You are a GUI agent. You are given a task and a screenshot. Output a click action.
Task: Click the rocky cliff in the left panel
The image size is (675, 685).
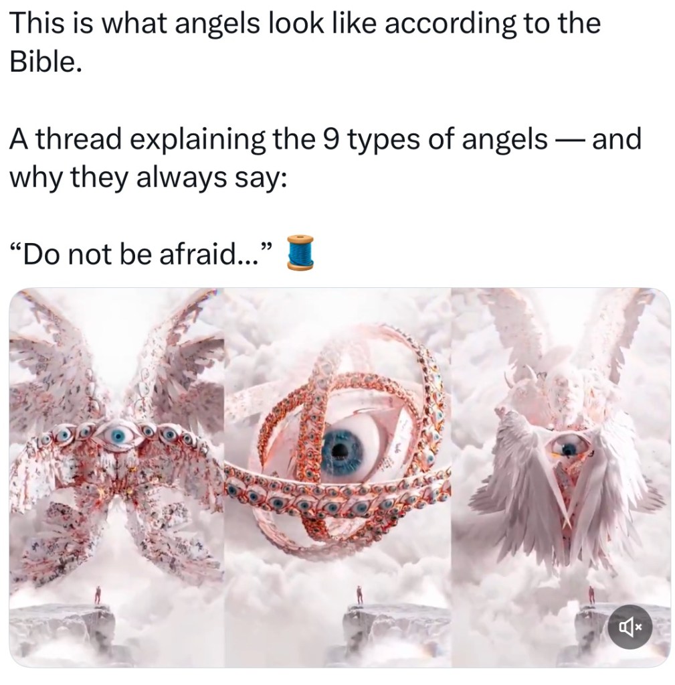tap(61, 629)
